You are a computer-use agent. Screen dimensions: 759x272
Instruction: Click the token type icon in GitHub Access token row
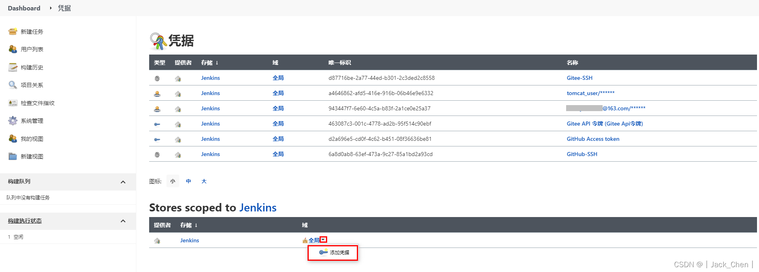pos(157,140)
